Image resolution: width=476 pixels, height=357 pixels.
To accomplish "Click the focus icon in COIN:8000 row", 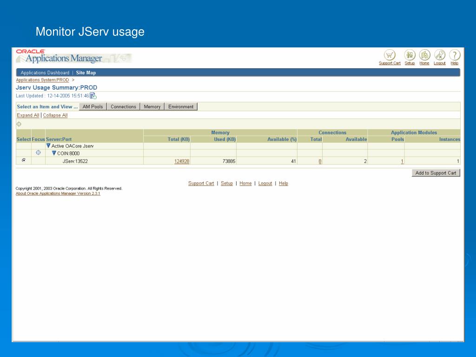I will click(x=38, y=152).
